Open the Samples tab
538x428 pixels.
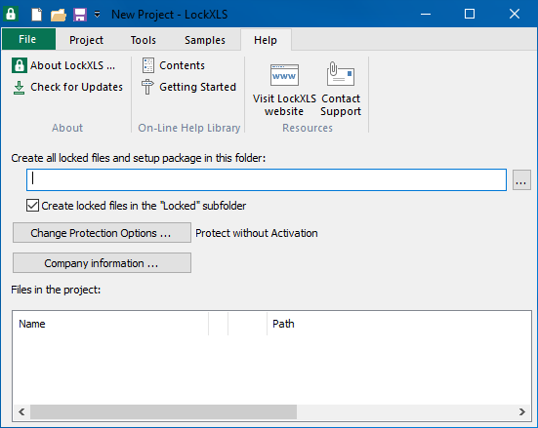coord(205,40)
